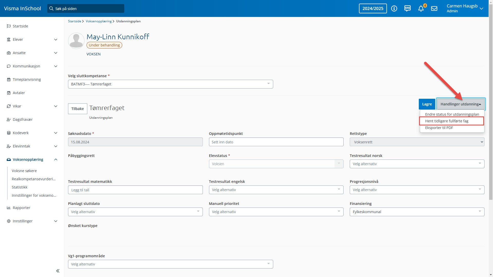Image resolution: width=493 pixels, height=277 pixels.
Task: Open notifications bell icon
Action: coord(421,8)
